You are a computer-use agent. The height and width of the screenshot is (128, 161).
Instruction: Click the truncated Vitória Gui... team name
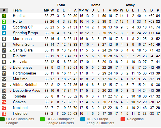click(x=23, y=44)
